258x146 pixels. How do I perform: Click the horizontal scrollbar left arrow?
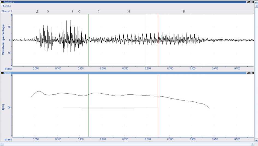pyautogui.click(x=1, y=144)
